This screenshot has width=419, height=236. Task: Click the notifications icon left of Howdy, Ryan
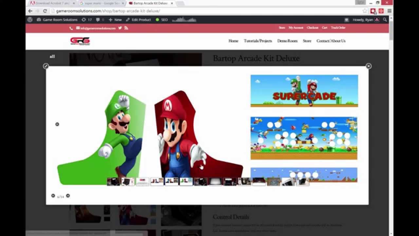[347, 20]
